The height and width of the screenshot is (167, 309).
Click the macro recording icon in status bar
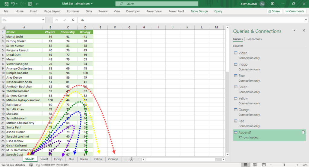(31, 165)
